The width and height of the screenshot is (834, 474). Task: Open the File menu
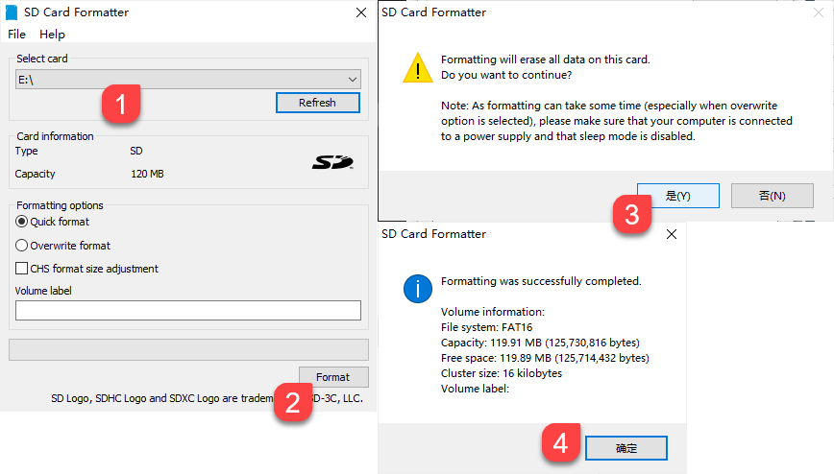coord(16,34)
